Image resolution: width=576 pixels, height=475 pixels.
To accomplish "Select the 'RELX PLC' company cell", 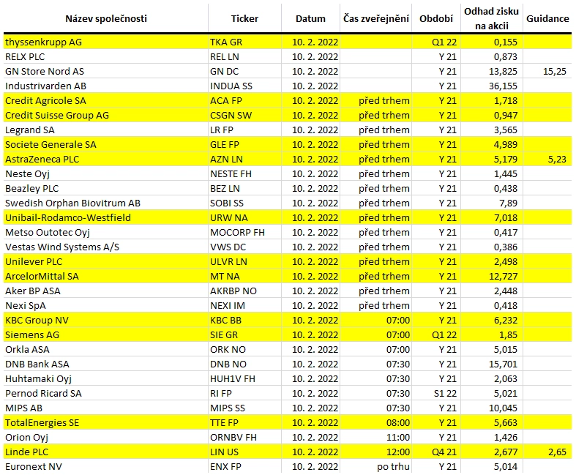I will coord(106,56).
